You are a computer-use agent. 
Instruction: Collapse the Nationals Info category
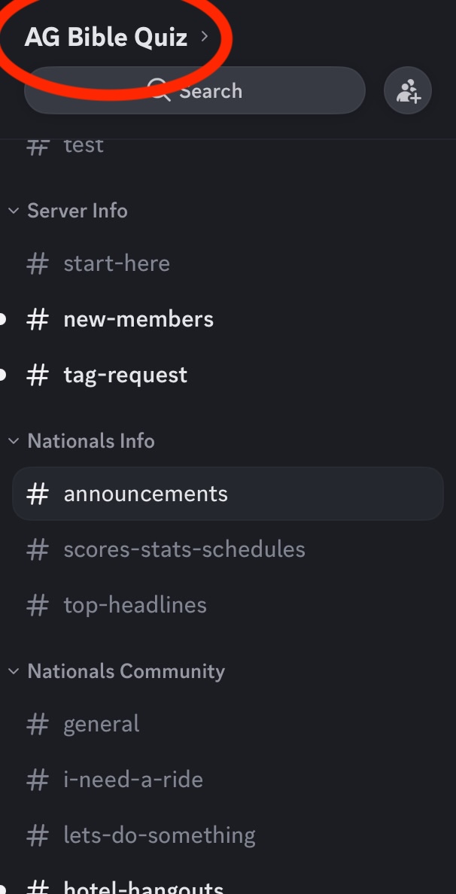13,441
